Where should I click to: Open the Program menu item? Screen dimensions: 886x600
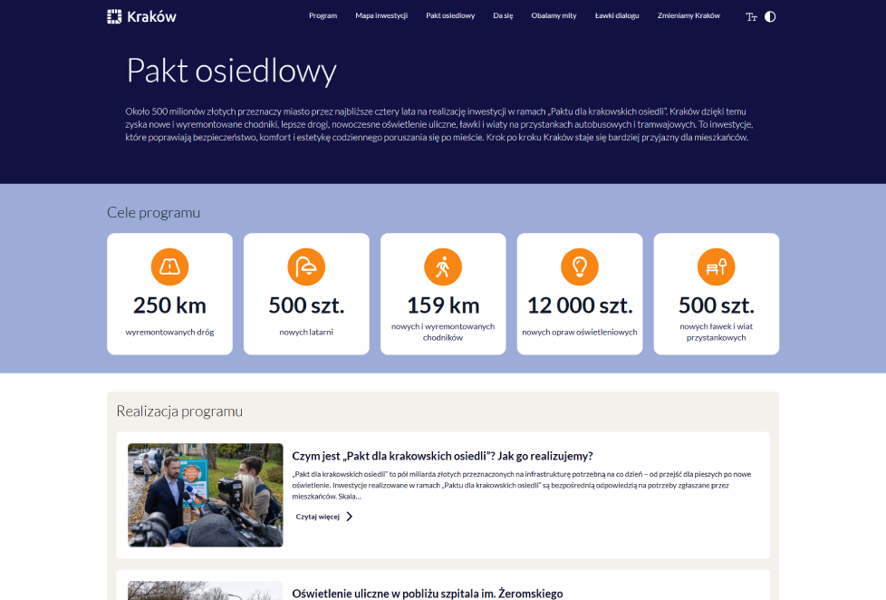[323, 16]
